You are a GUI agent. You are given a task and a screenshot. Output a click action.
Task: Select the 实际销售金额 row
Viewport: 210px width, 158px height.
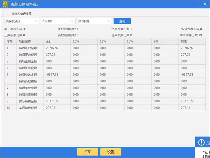pyautogui.click(x=28, y=101)
